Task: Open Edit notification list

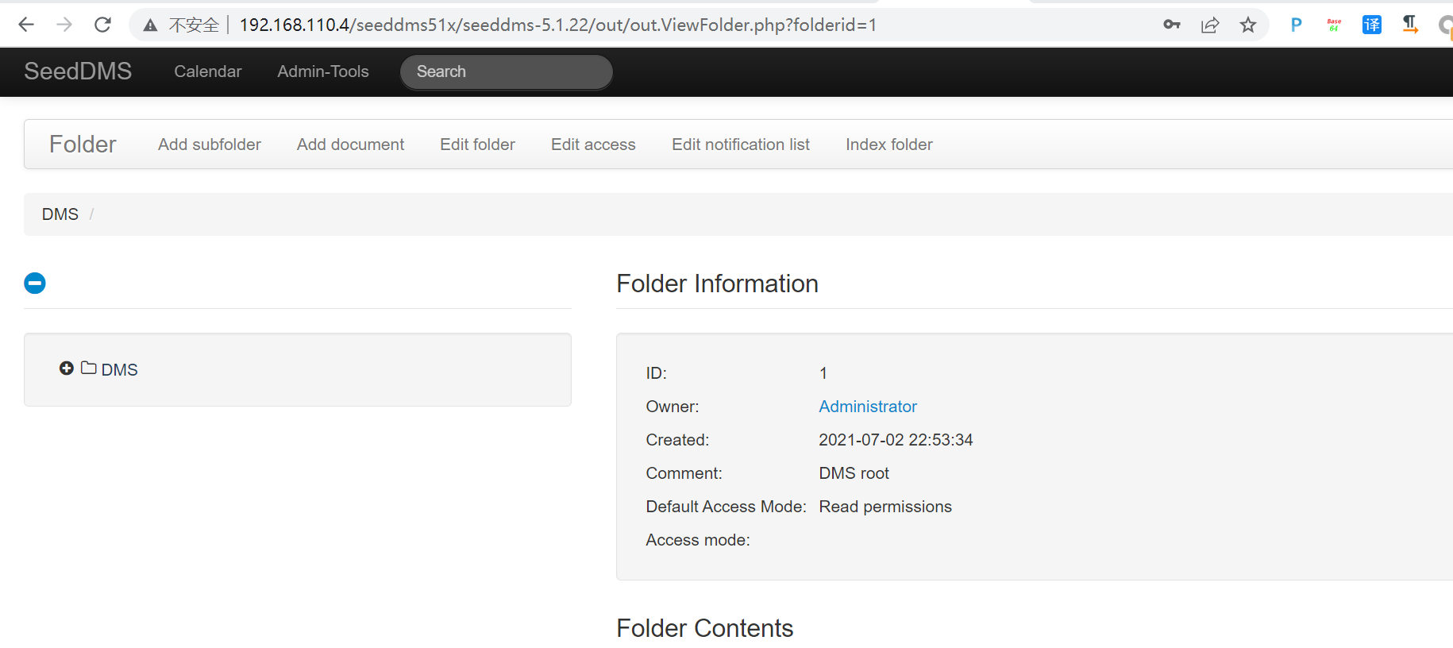Action: point(741,145)
